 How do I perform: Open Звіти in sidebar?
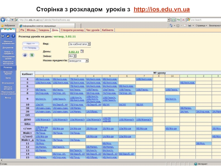[x=8, y=78]
